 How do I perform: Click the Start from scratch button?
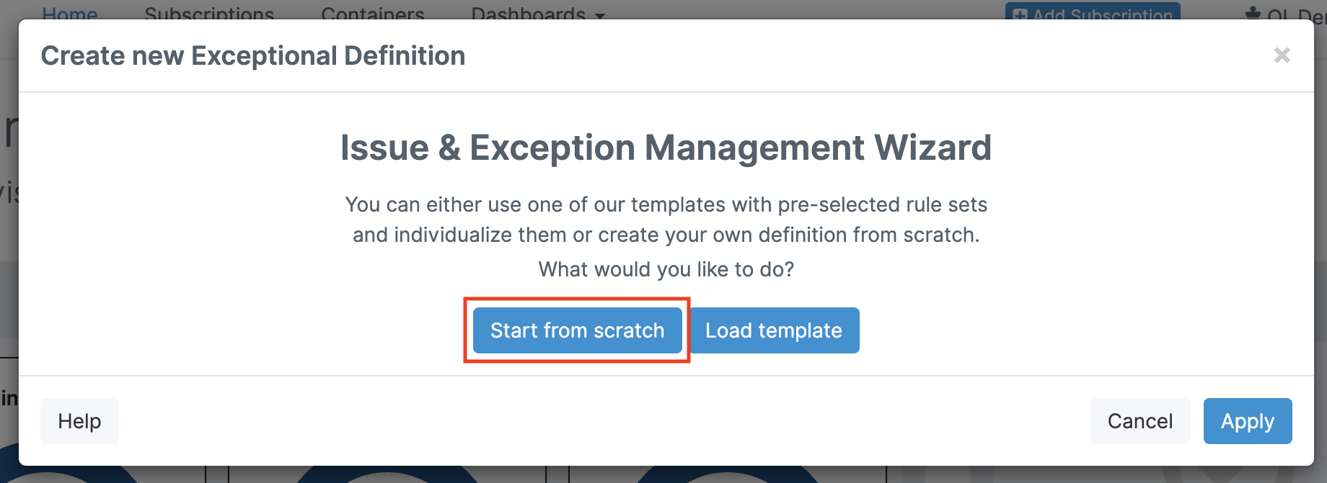577,330
